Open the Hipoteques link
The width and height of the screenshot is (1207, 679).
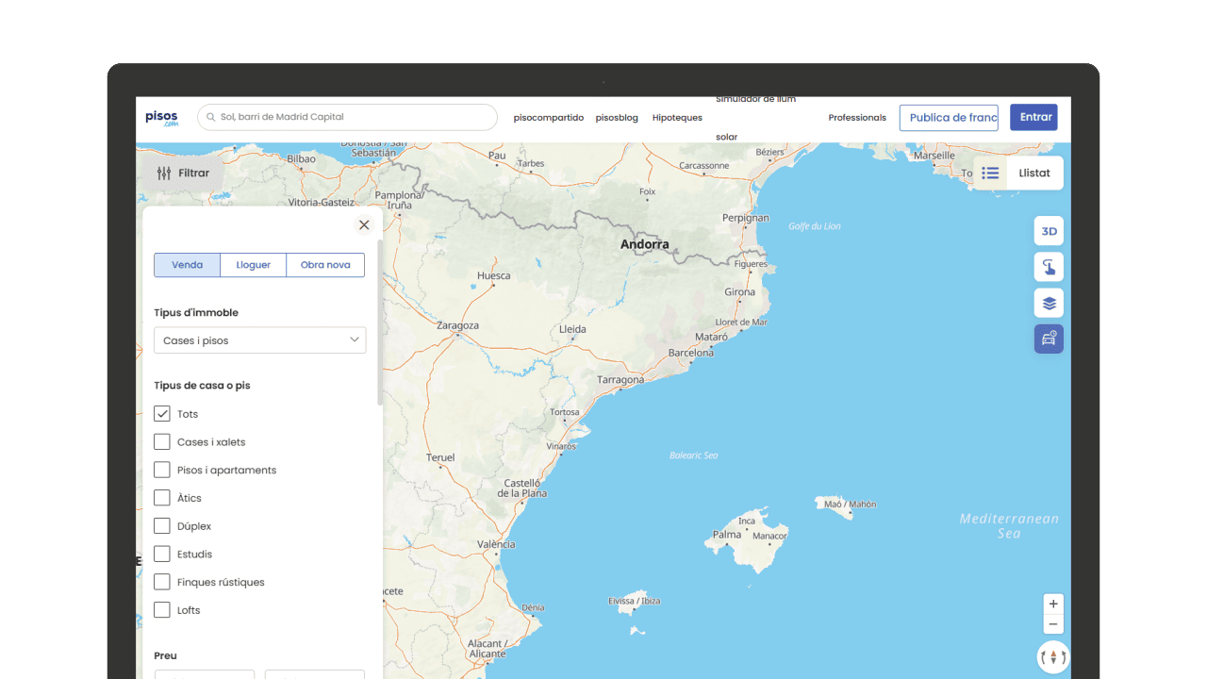tap(677, 118)
